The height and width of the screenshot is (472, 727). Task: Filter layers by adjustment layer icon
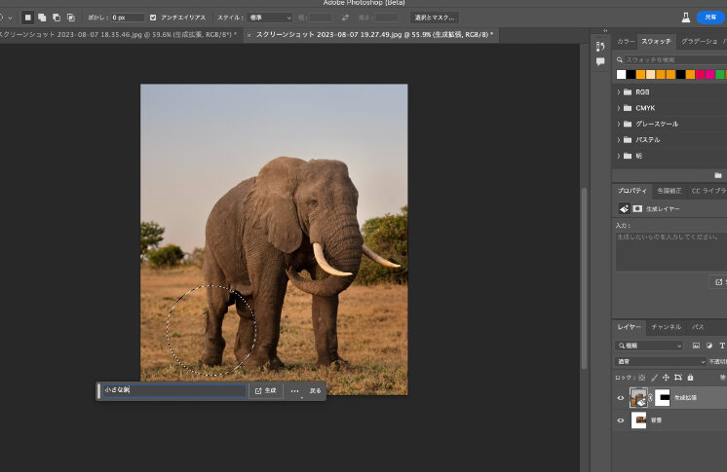(x=708, y=345)
